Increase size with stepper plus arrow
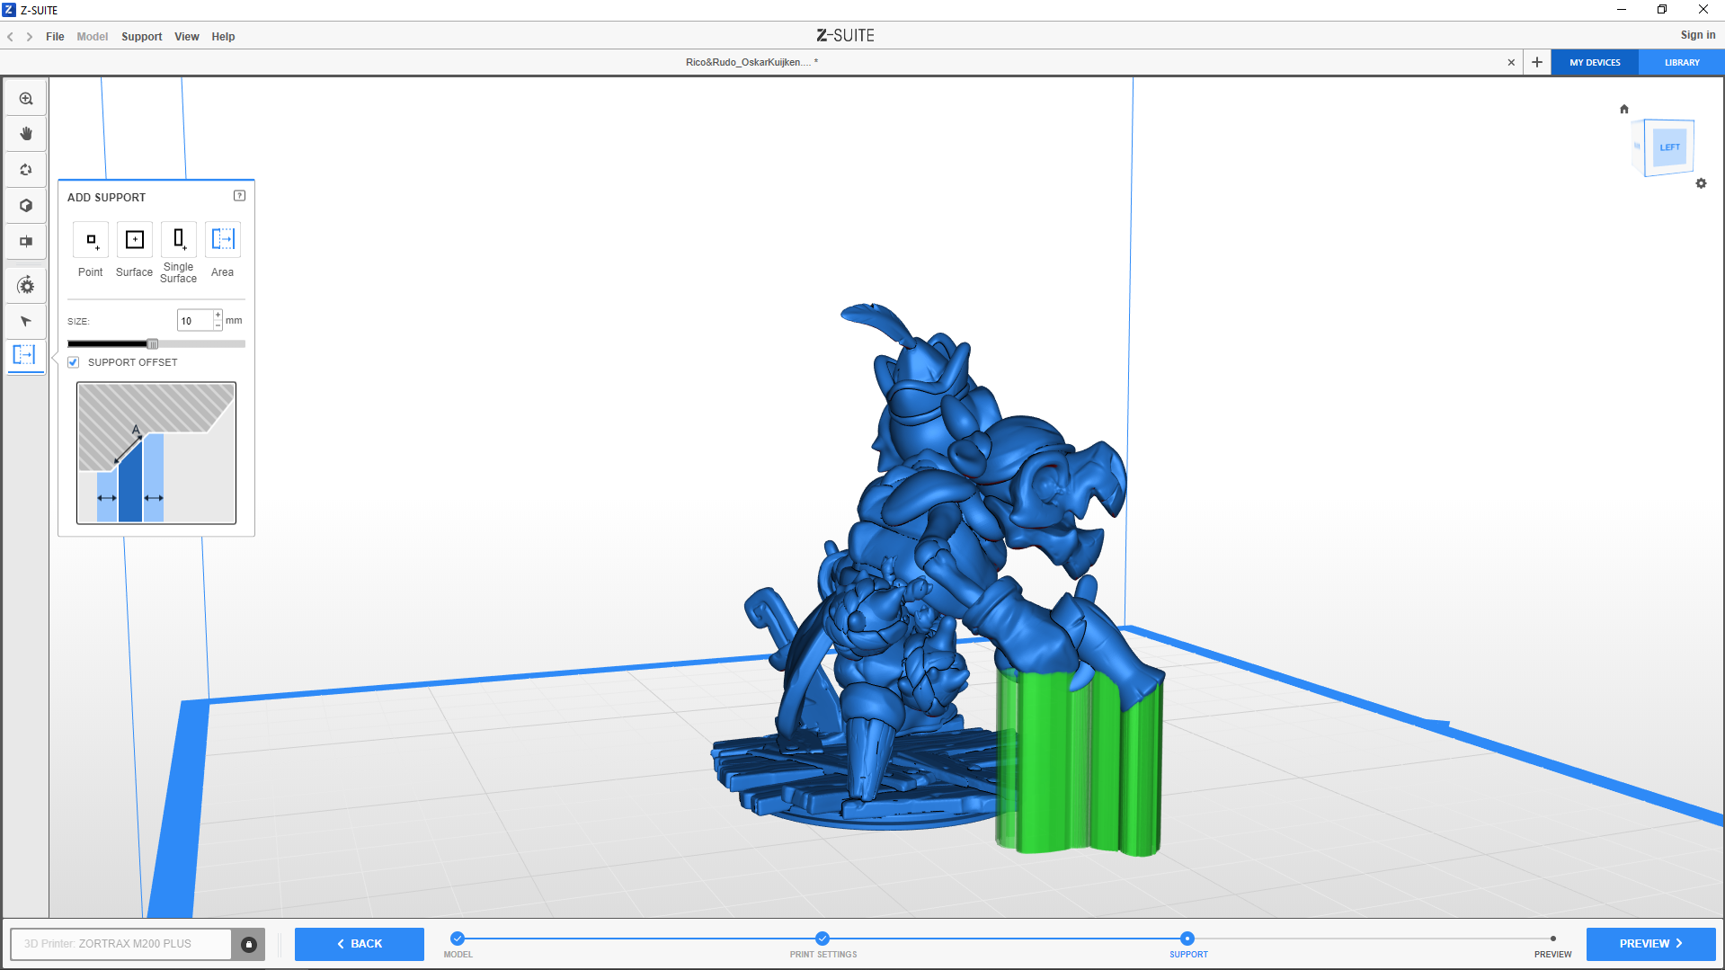The height and width of the screenshot is (970, 1725). pos(218,315)
